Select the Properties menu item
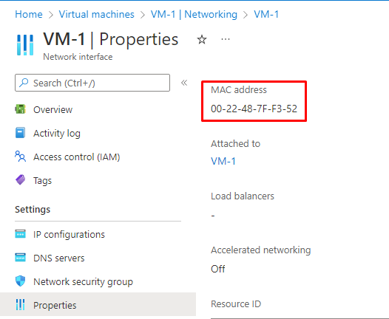The width and height of the screenshot is (389, 319). pos(98,304)
